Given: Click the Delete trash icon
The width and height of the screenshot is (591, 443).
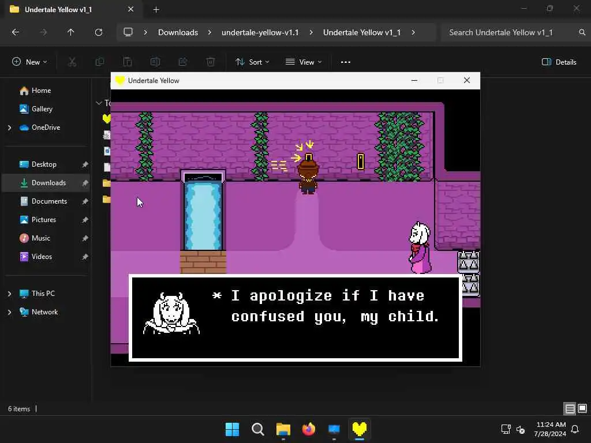Looking at the screenshot, I should [211, 62].
